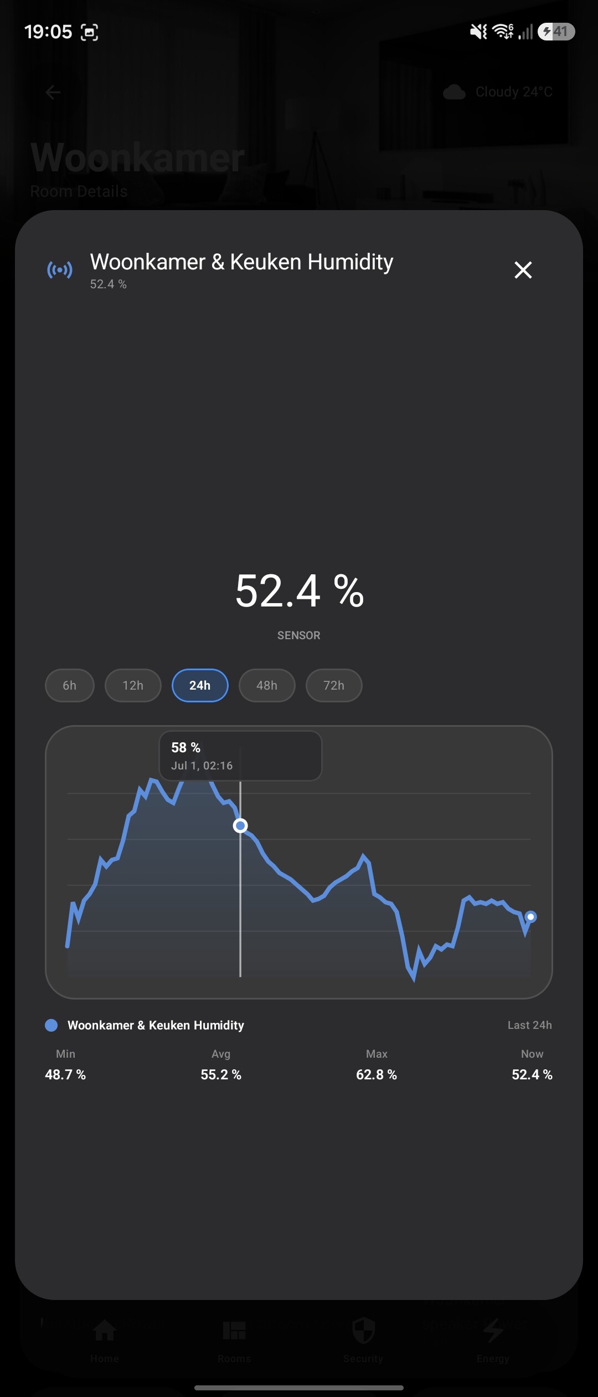Tap the current-value dot at chart end
Viewport: 598px width, 1397px height.
click(530, 917)
